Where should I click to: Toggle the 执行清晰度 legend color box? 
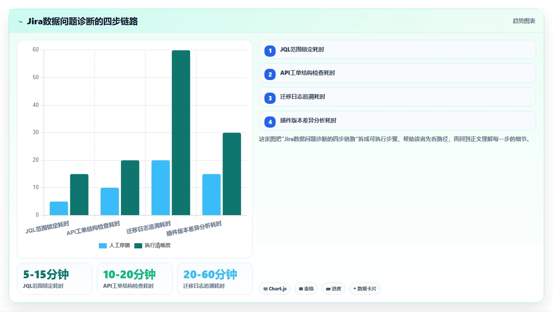click(138, 246)
